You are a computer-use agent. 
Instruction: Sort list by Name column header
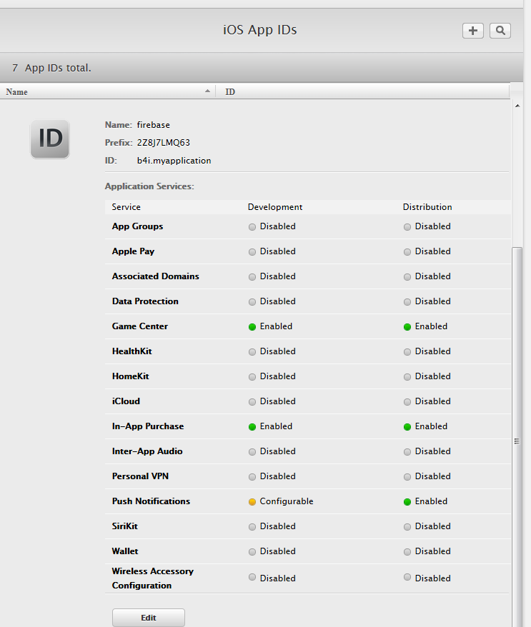(17, 92)
